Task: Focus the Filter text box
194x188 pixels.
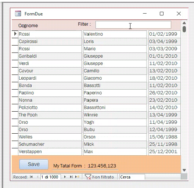Action: (x=133, y=25)
